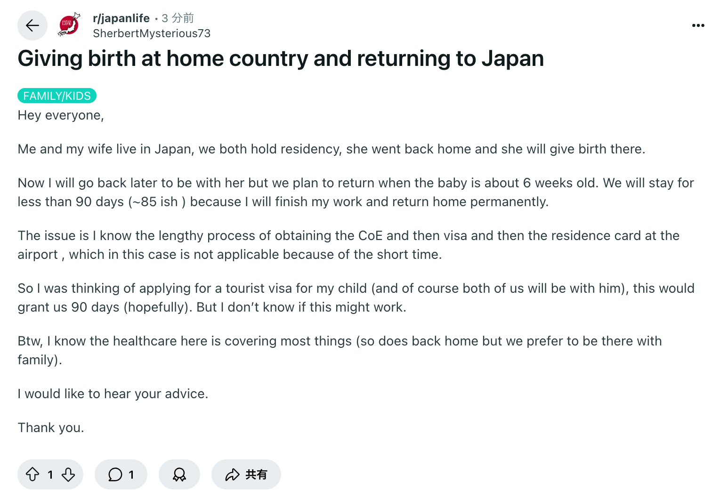Open the three-dot more options menu
Screen dimensions: 712x497
pyautogui.click(x=698, y=25)
